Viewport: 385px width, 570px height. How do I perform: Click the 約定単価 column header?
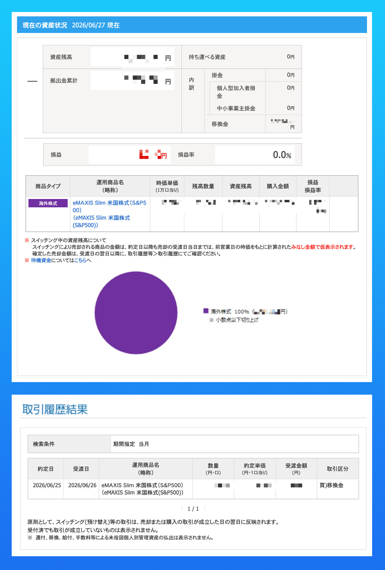click(x=255, y=469)
